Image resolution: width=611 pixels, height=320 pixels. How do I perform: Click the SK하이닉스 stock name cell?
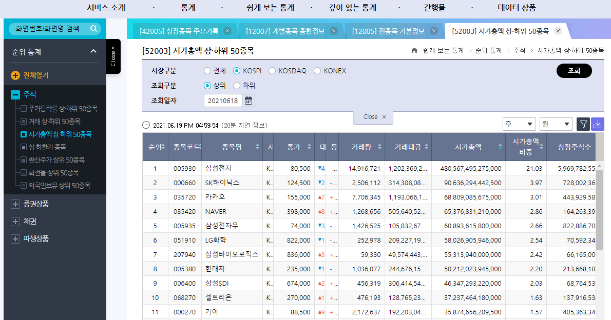click(x=232, y=183)
